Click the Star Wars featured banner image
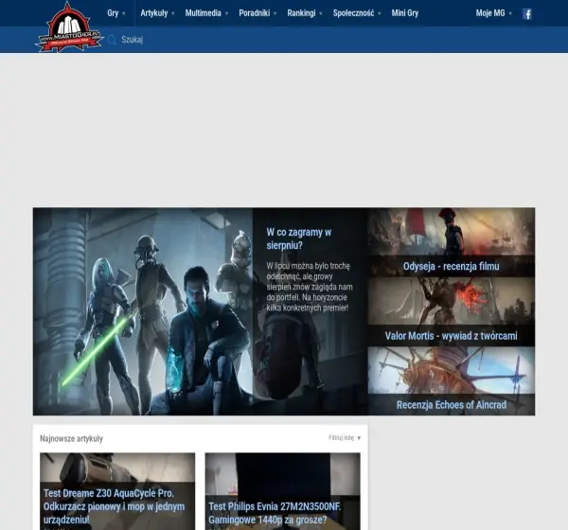 (x=143, y=311)
